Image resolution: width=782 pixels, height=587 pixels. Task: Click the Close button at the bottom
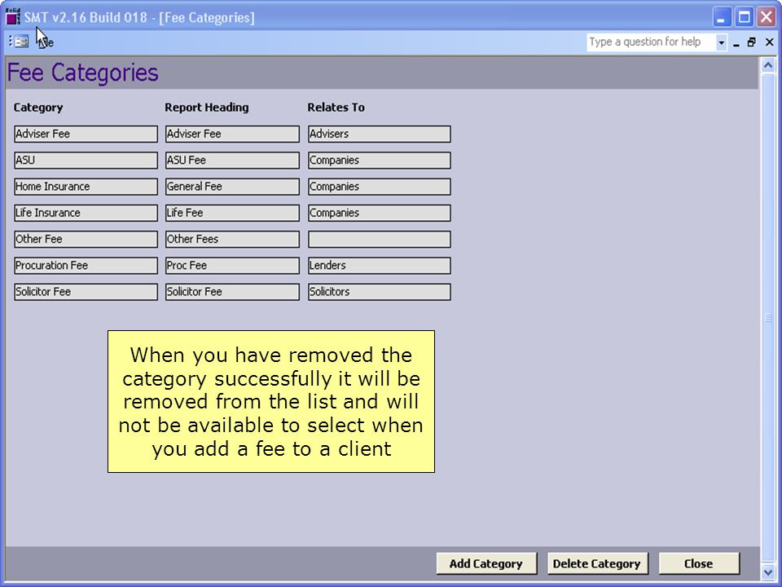coord(699,563)
